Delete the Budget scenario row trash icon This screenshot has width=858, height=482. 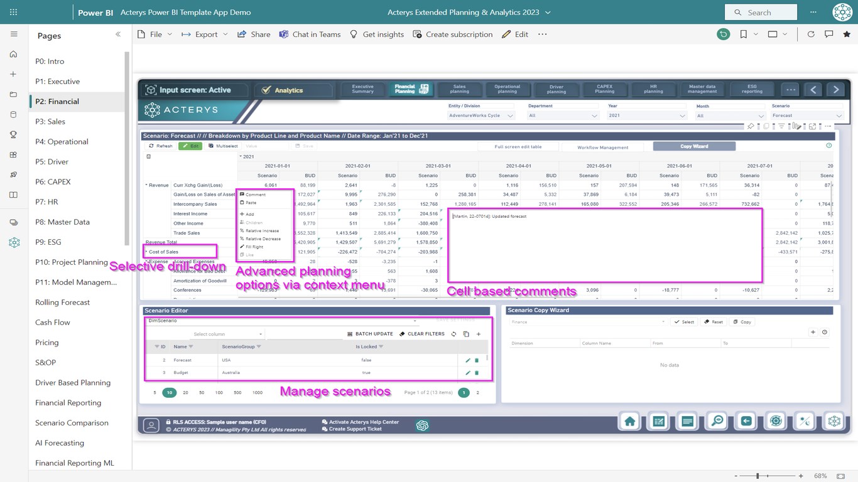(477, 373)
